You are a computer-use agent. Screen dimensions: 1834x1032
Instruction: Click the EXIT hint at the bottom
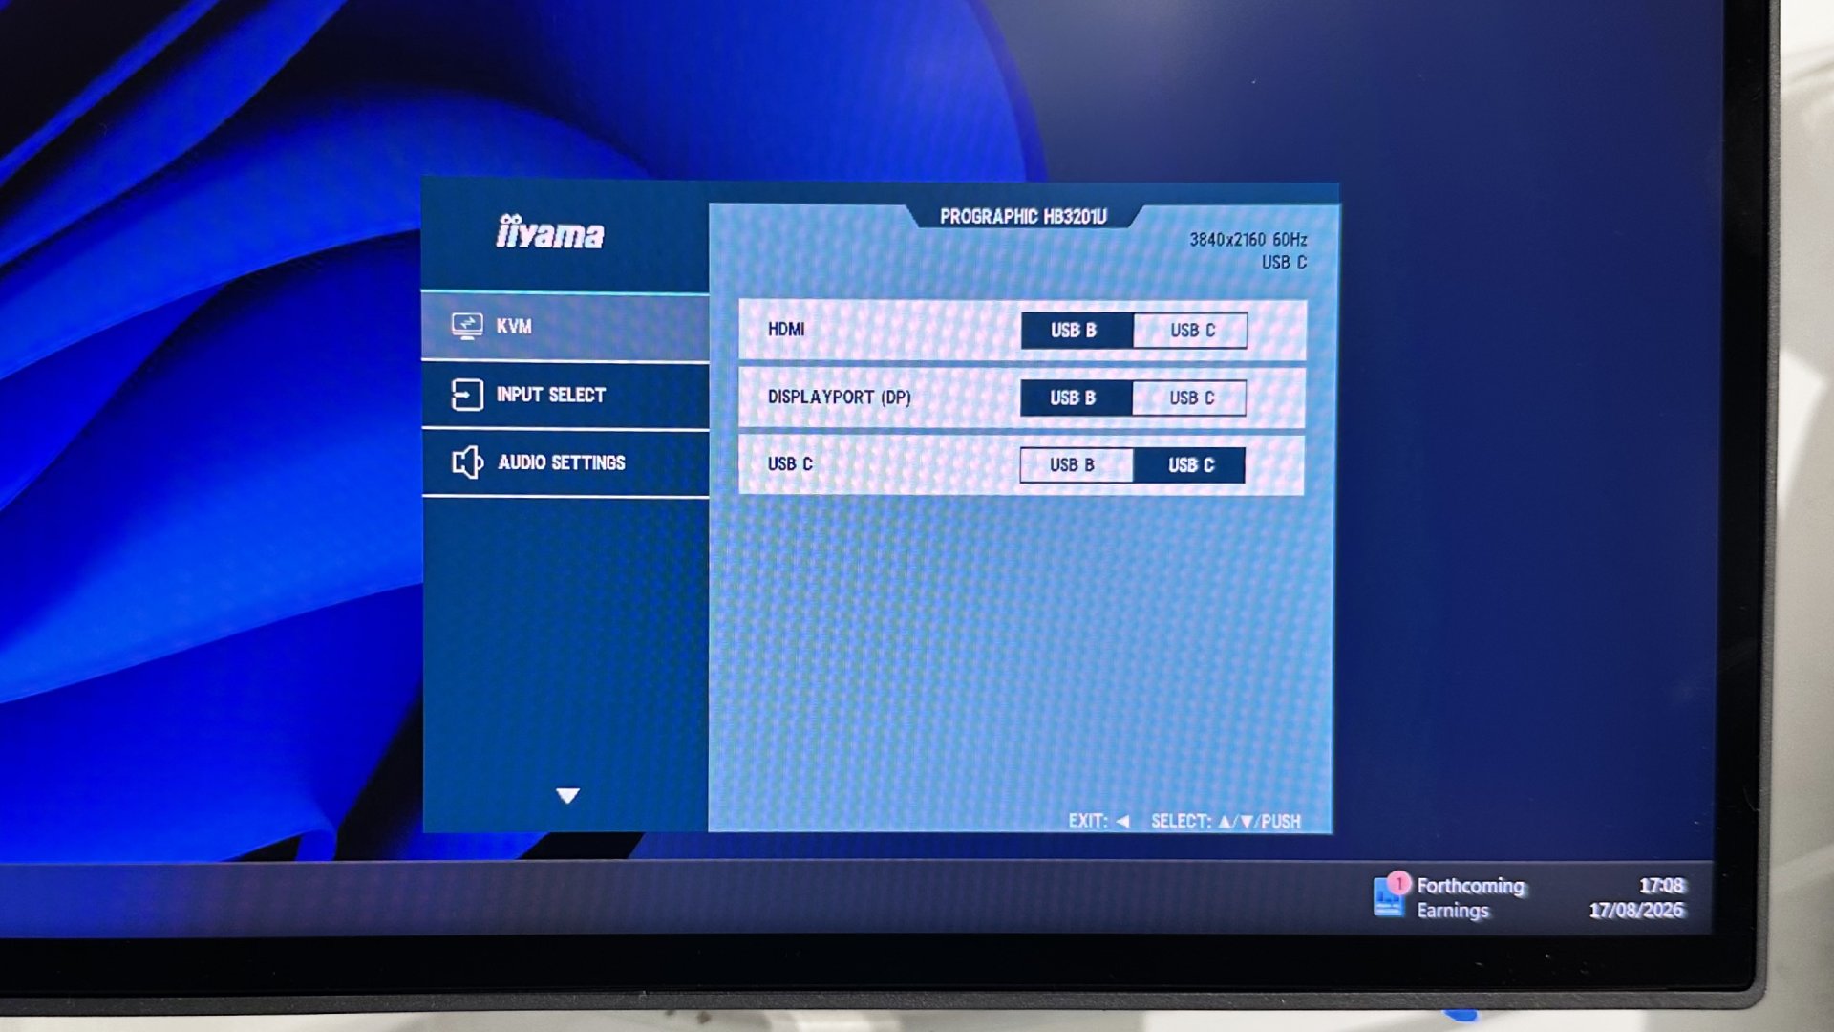coord(1098,821)
